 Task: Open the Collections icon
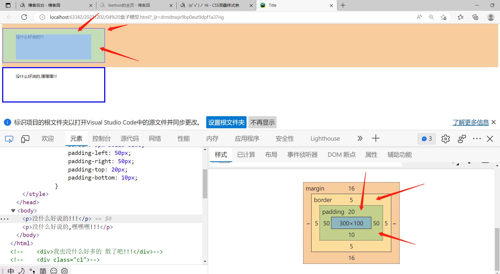[x=475, y=17]
